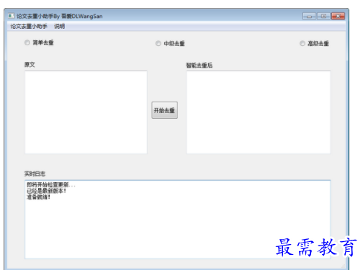The width and height of the screenshot is (363, 270).
Task: Click the window resize grip corner
Action: coord(343,266)
